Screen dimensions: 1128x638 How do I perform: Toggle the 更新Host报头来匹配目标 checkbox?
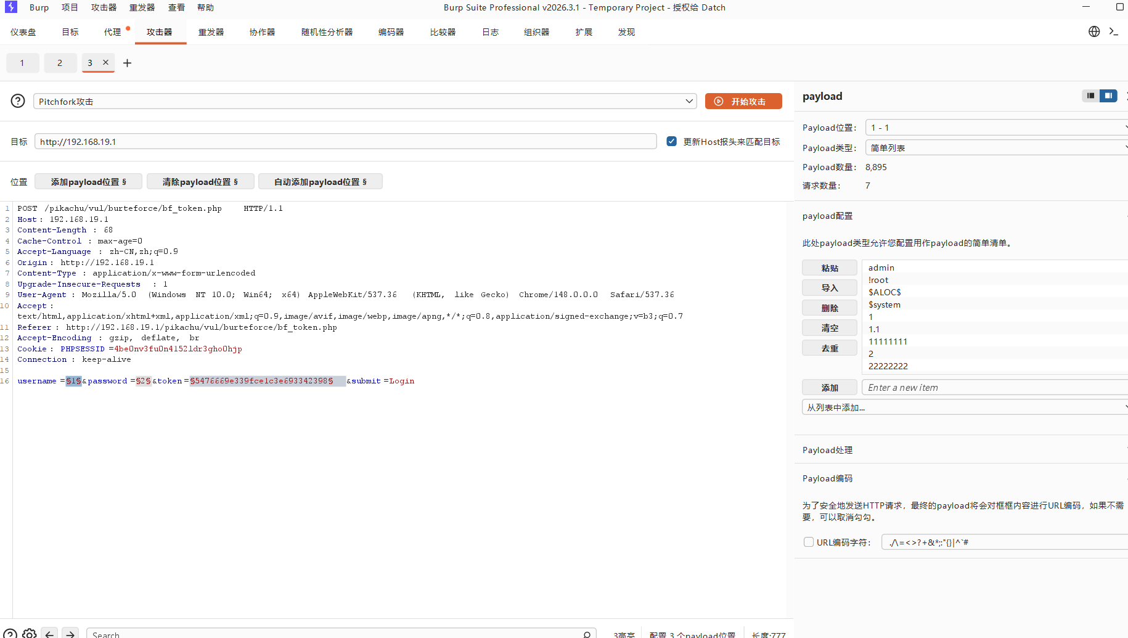pos(672,141)
